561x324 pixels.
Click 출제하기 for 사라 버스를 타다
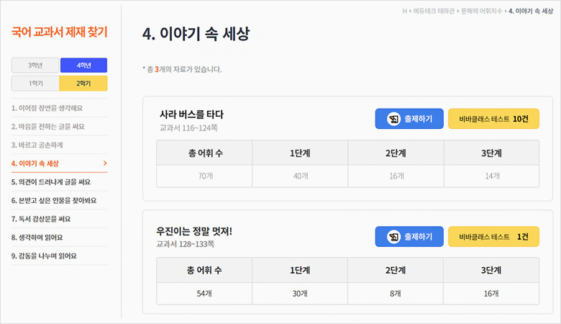[409, 119]
